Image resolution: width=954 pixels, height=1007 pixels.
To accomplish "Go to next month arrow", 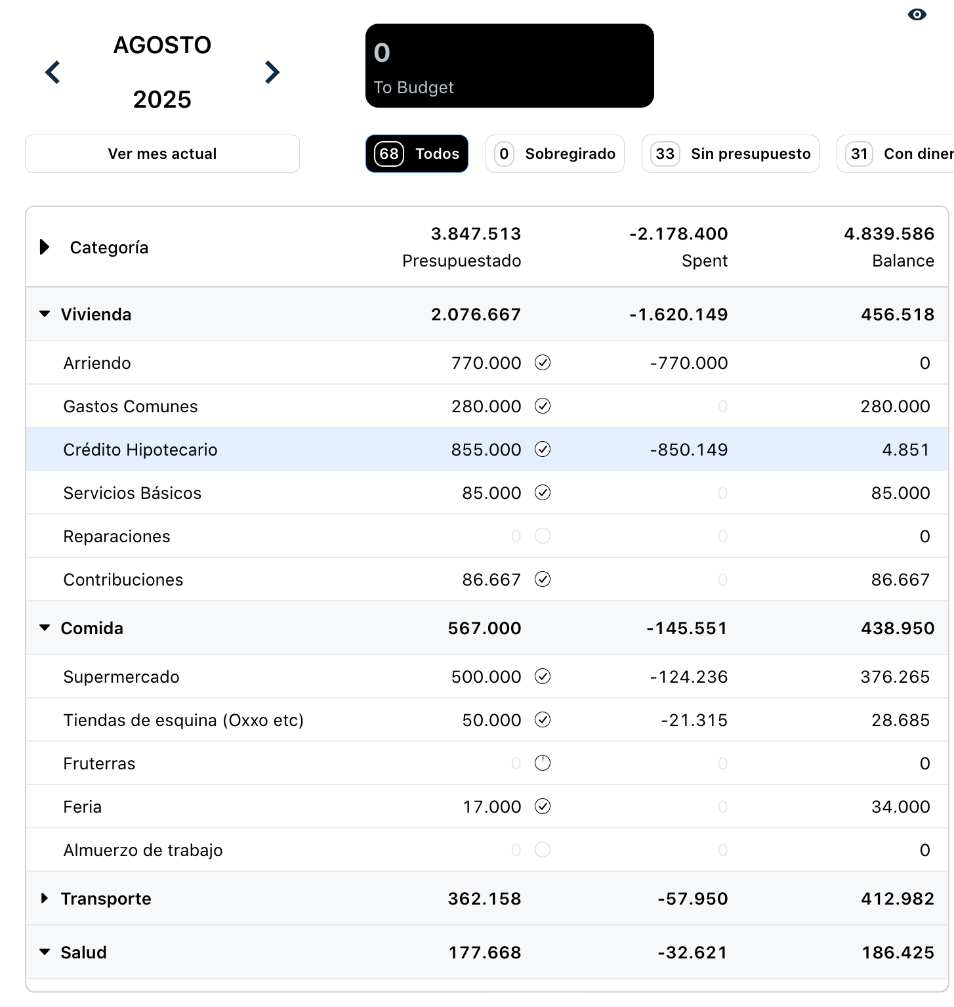I will click(272, 72).
